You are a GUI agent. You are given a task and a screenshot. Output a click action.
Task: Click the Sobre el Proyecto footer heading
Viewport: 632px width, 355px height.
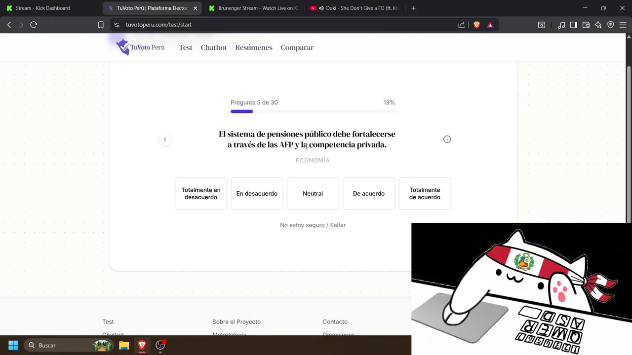click(237, 321)
